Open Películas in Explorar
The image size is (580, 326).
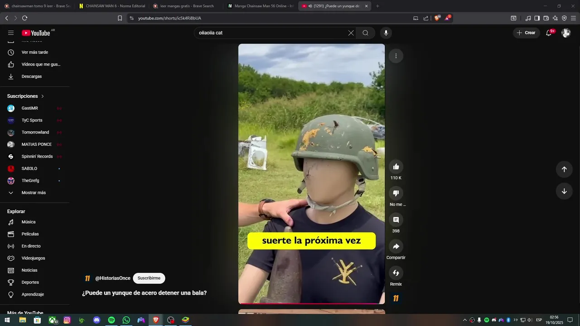click(x=35, y=234)
